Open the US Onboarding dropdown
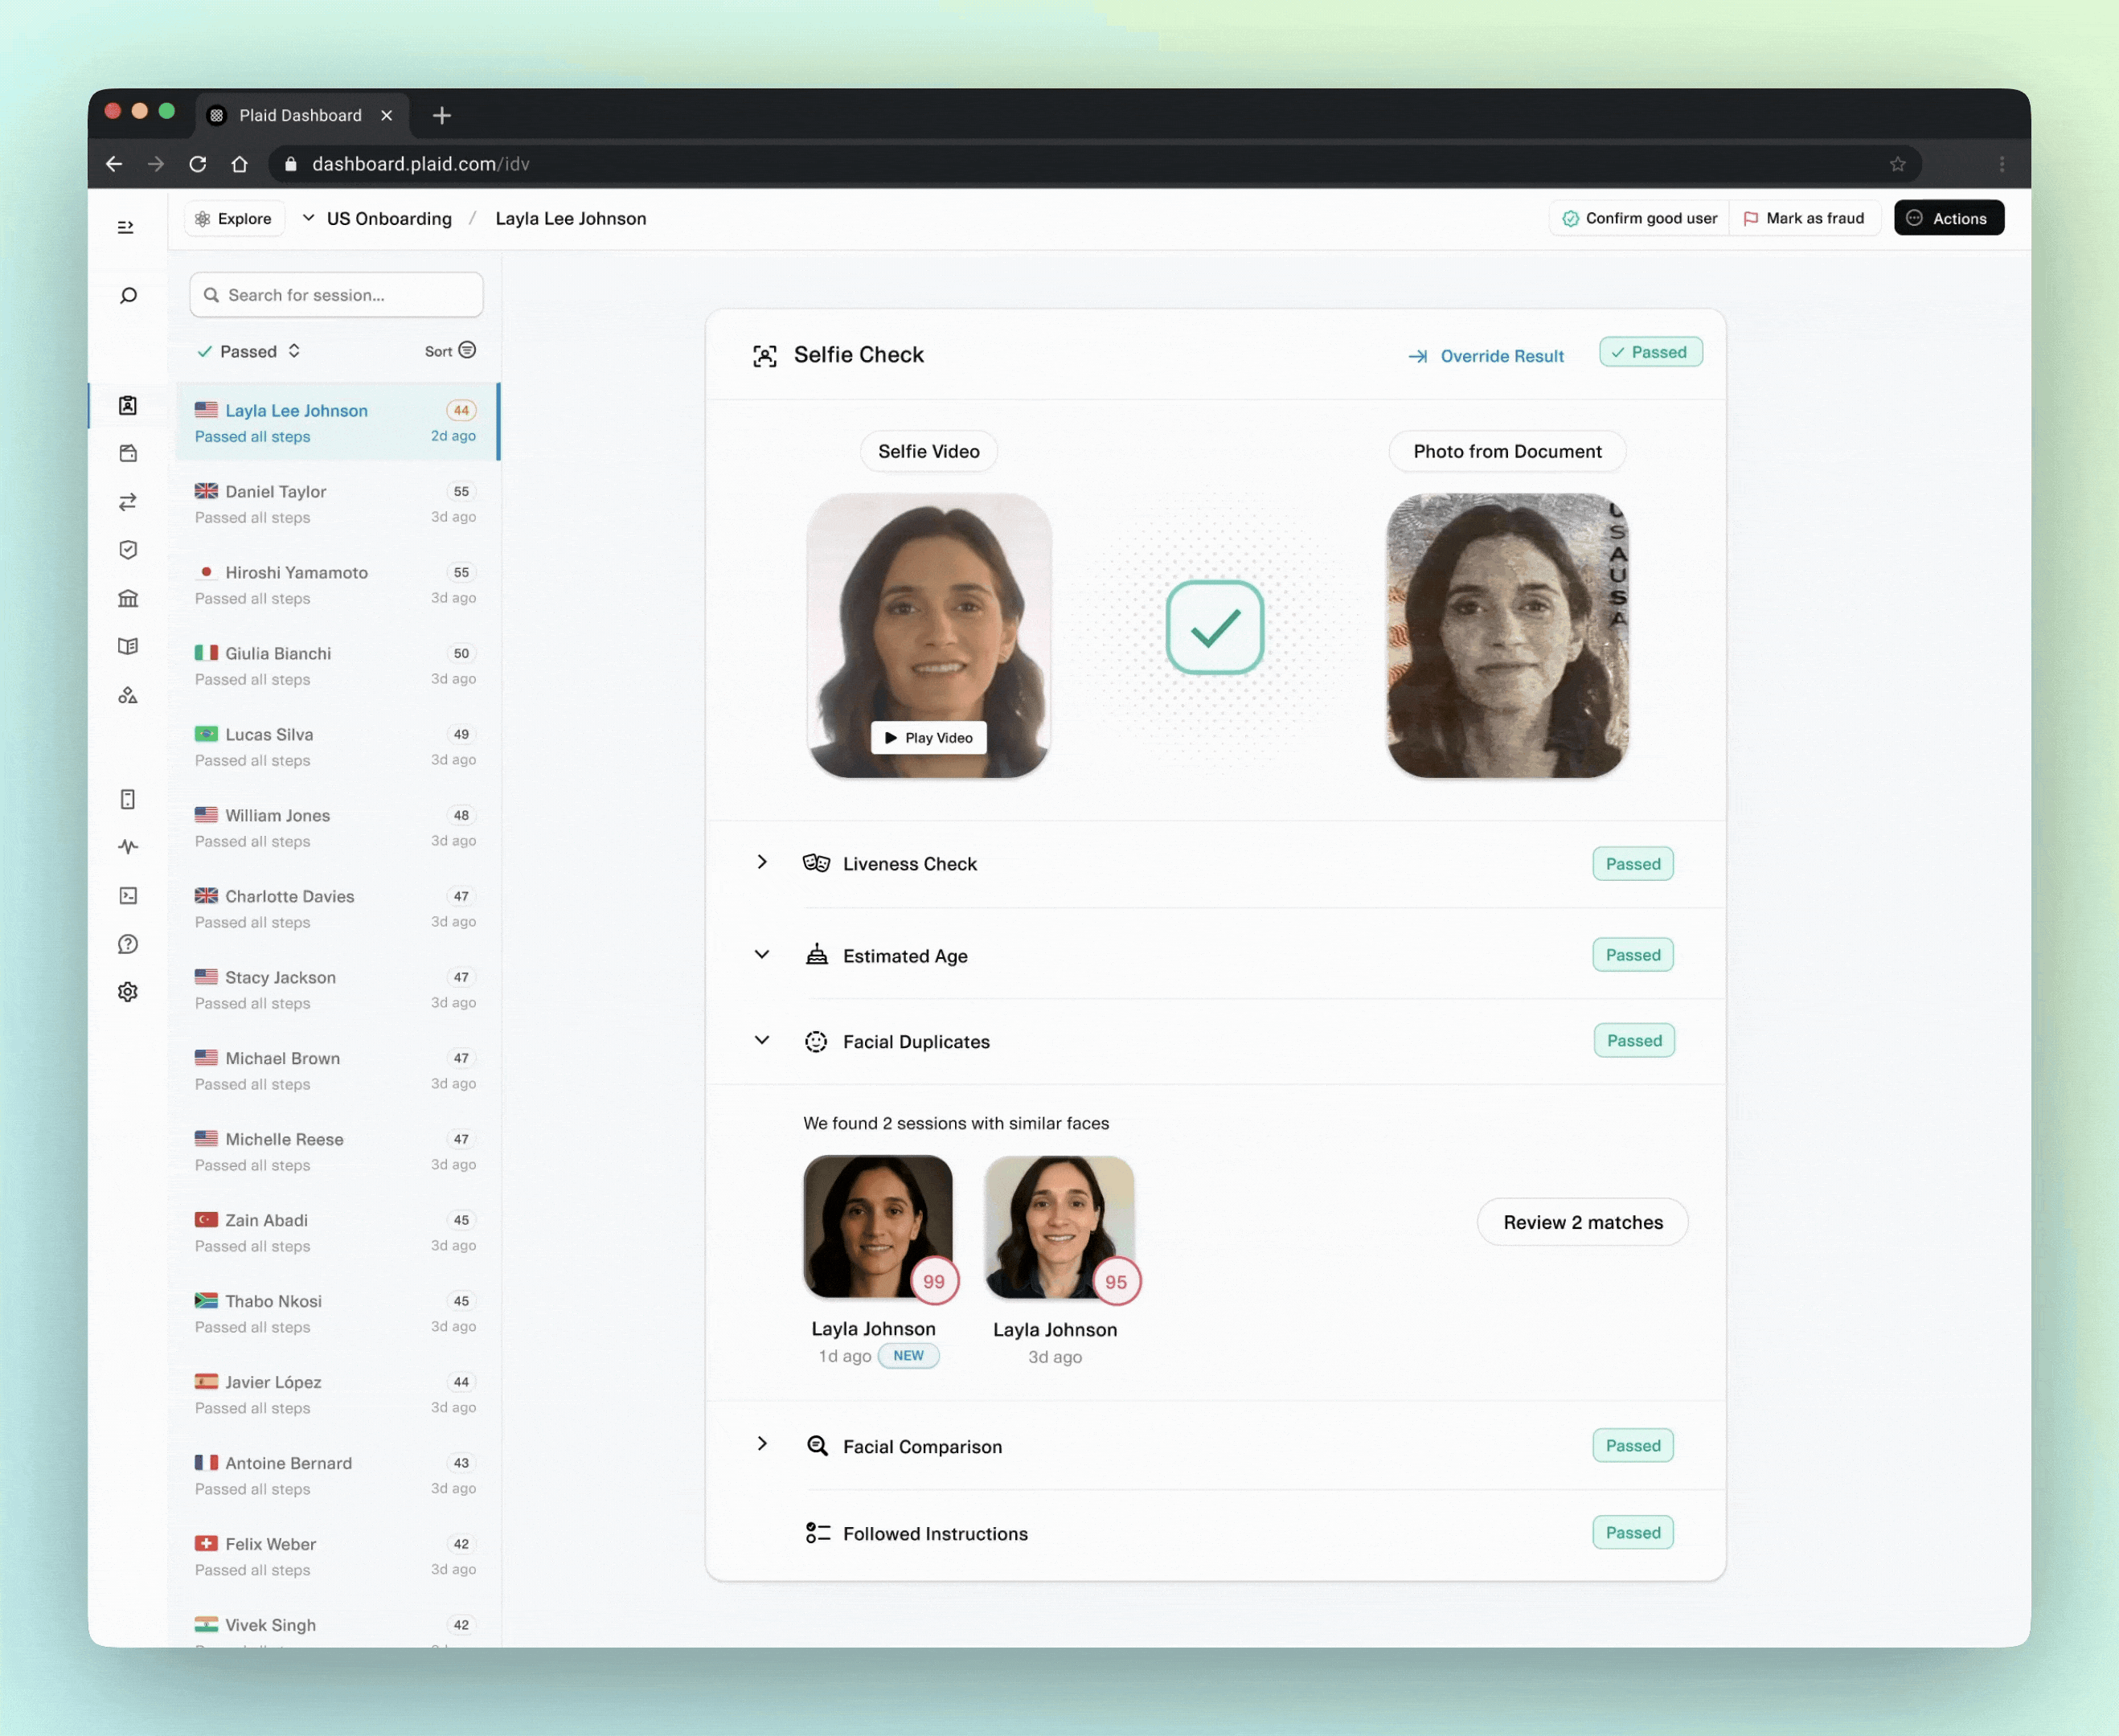This screenshot has height=1736, width=2119. (377, 219)
